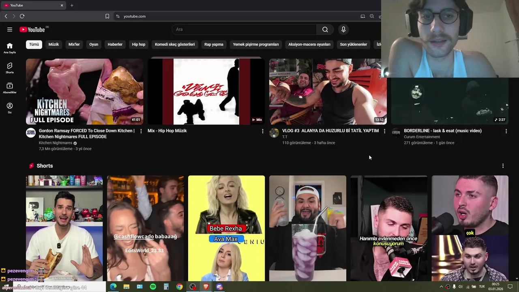This screenshot has width=519, height=292.
Task: Open the purple iced drink short
Action: pos(307,228)
